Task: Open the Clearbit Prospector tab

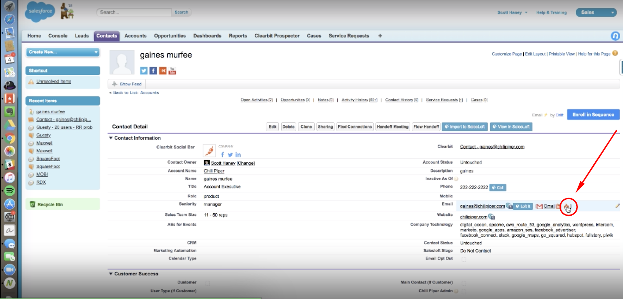Action: point(277,36)
